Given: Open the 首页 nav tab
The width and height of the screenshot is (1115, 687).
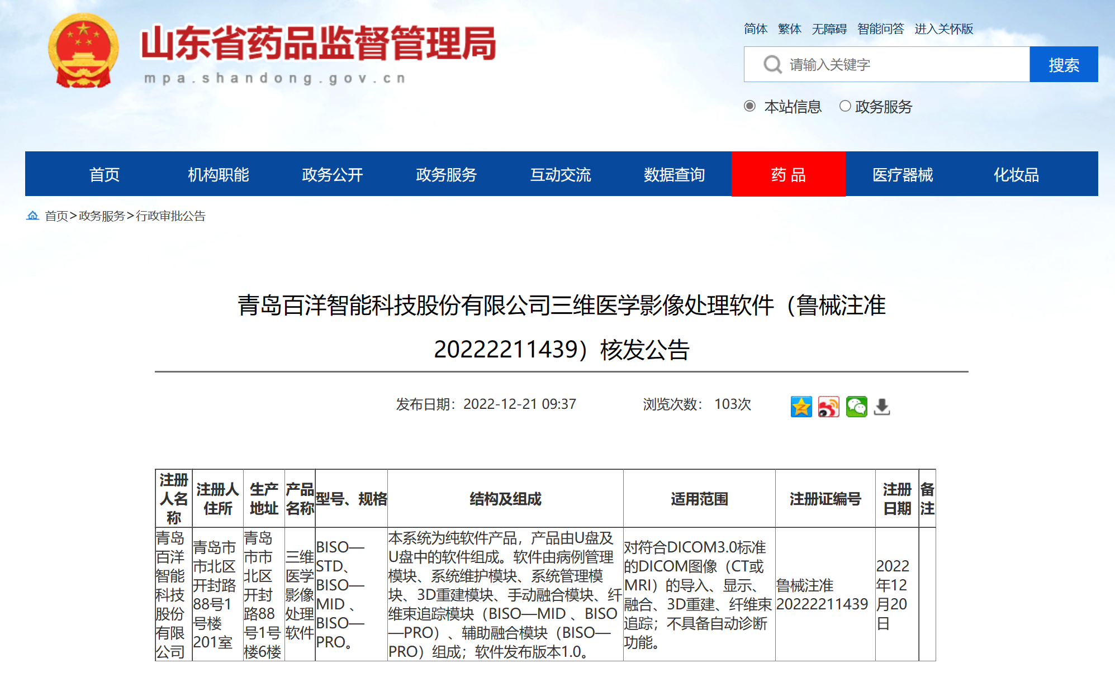Looking at the screenshot, I should tap(105, 175).
